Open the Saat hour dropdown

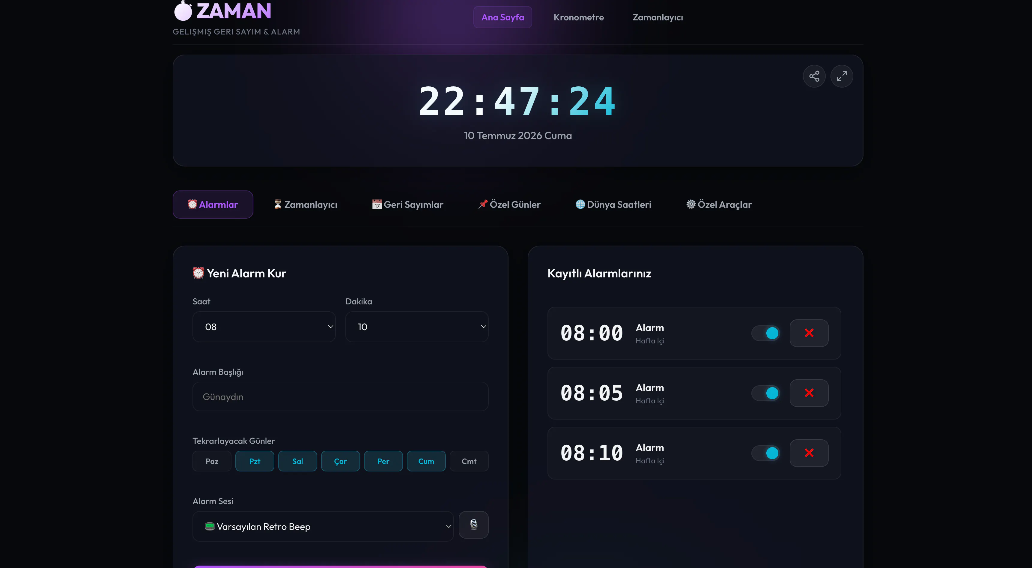(x=264, y=327)
